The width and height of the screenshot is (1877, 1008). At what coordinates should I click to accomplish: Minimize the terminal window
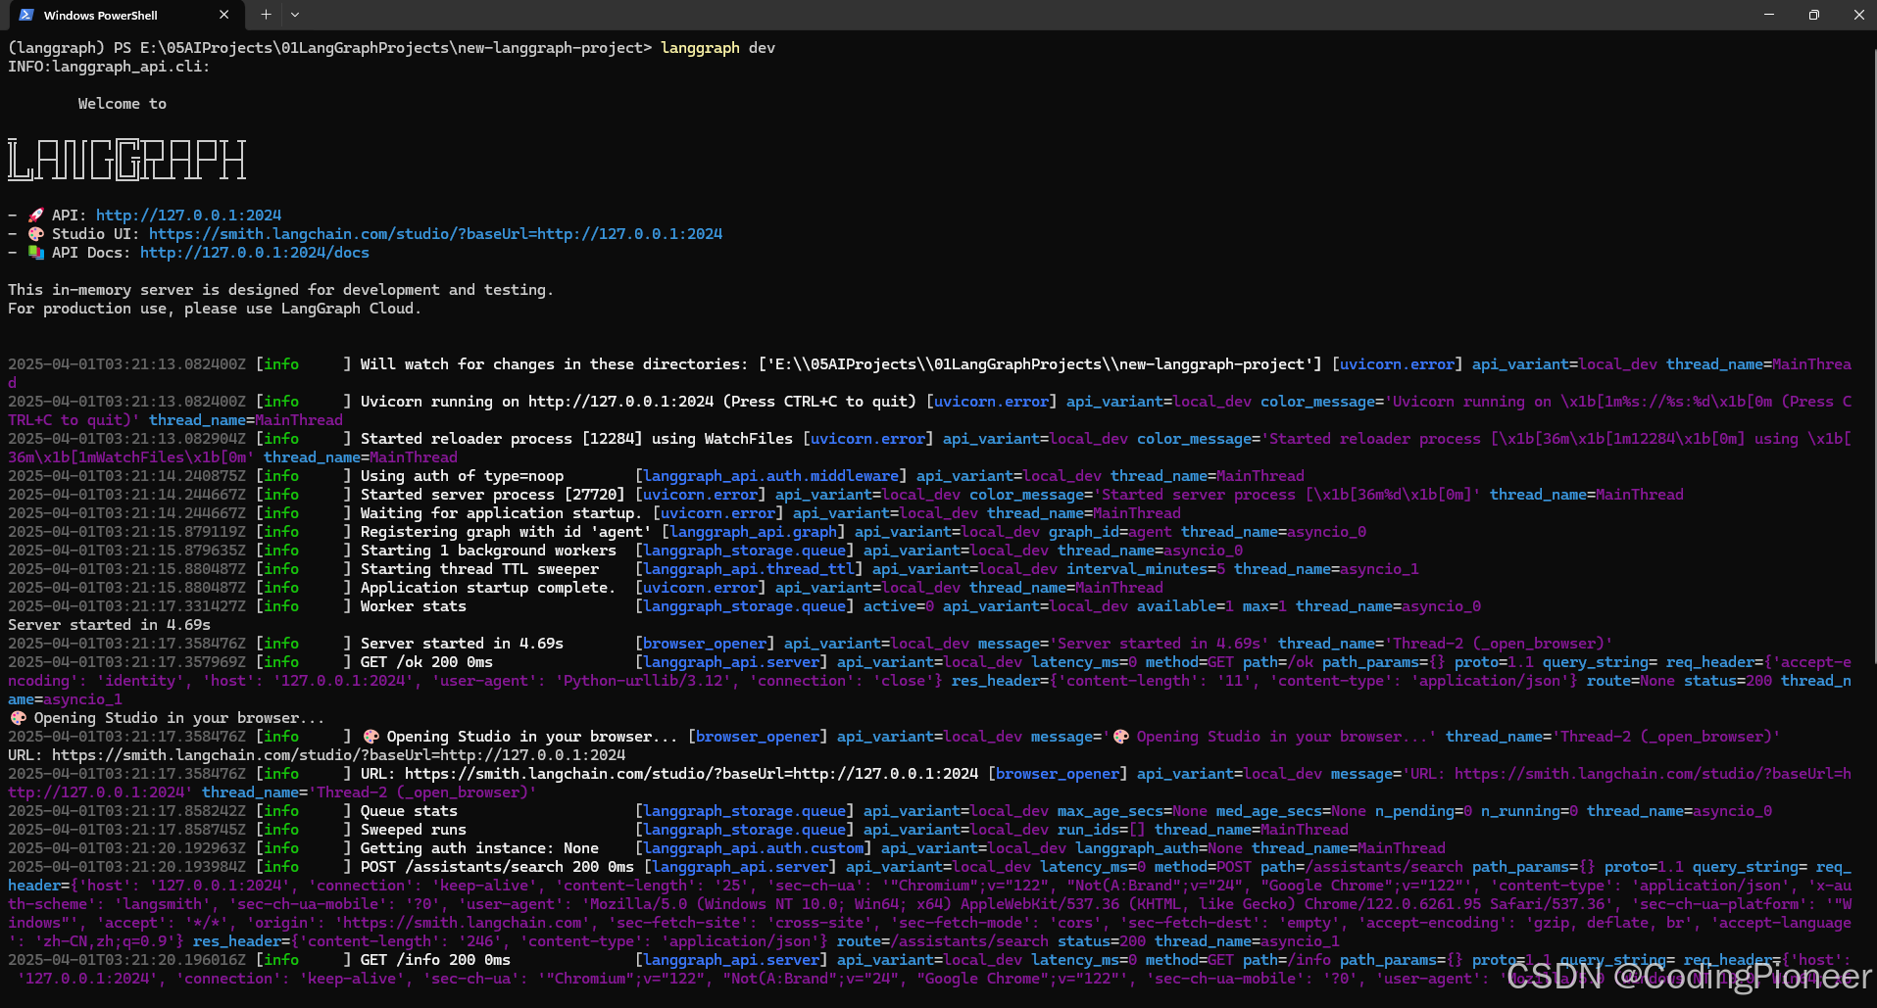[1768, 15]
